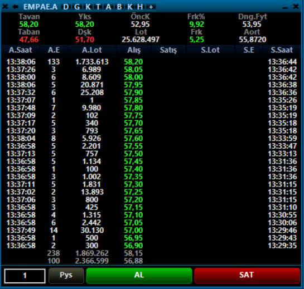
Task: Click the EMPAE.A symbol name in the title bar
Action: [40, 7]
